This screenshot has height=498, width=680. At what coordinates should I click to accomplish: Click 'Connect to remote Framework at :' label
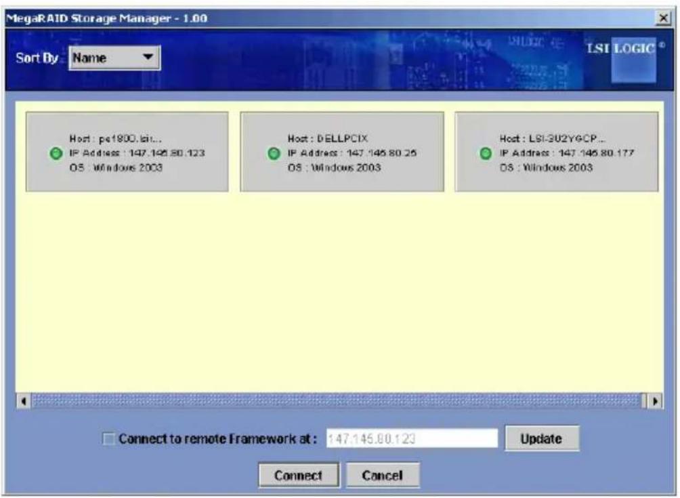click(217, 439)
